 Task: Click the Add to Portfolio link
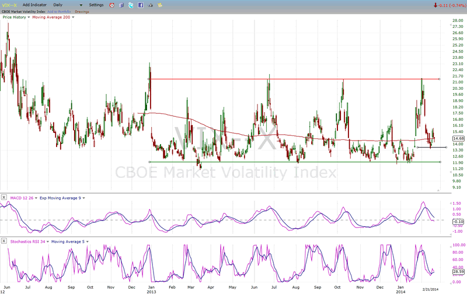coord(59,12)
